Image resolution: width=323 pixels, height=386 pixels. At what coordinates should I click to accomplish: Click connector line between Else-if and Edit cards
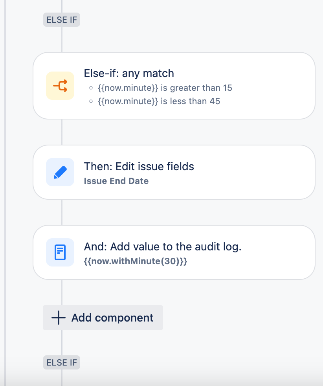point(62,132)
